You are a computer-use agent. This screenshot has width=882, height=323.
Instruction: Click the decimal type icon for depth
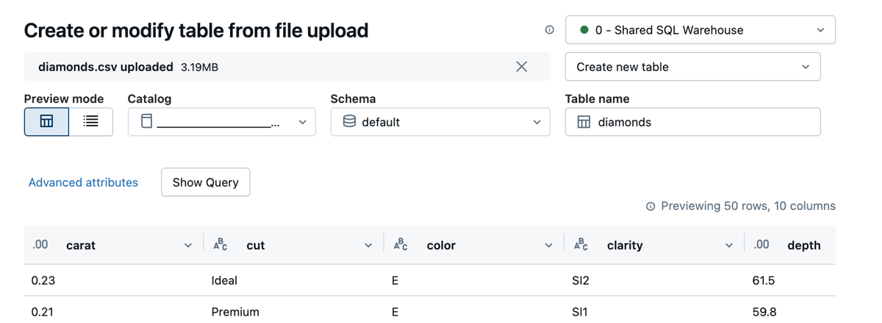pyautogui.click(x=761, y=244)
